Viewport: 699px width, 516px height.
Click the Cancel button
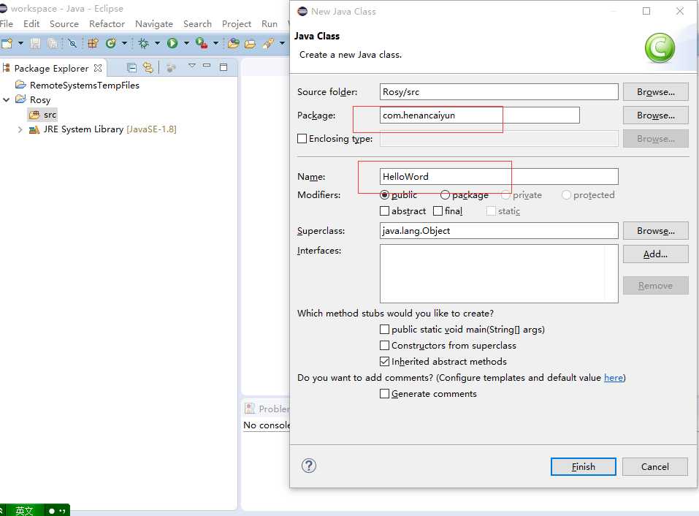[655, 466]
